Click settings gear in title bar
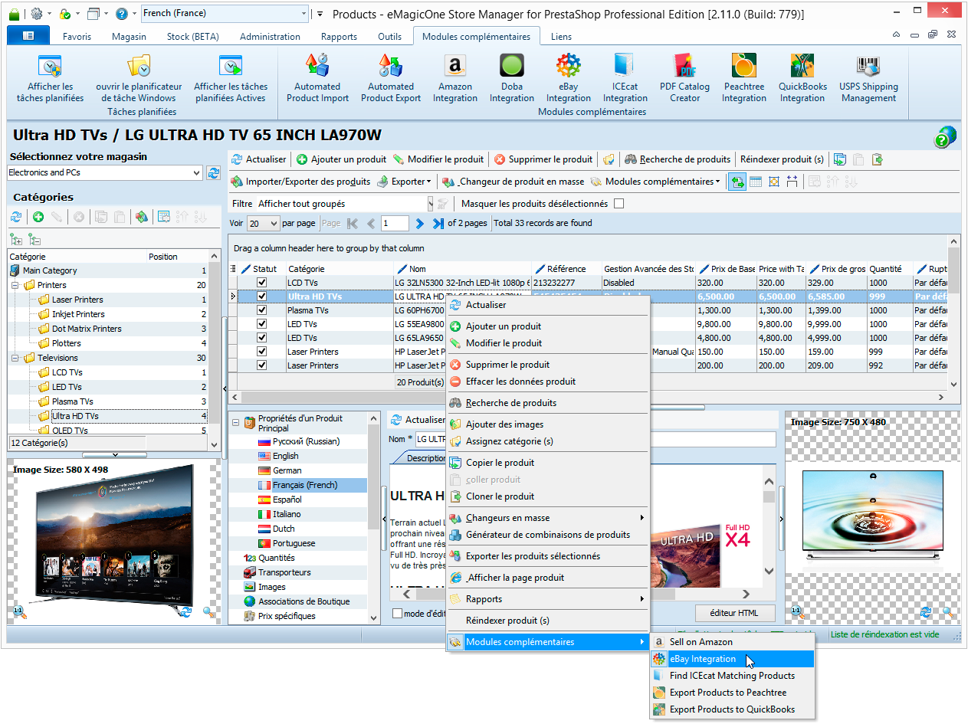This screenshot has width=968, height=724. [37, 14]
